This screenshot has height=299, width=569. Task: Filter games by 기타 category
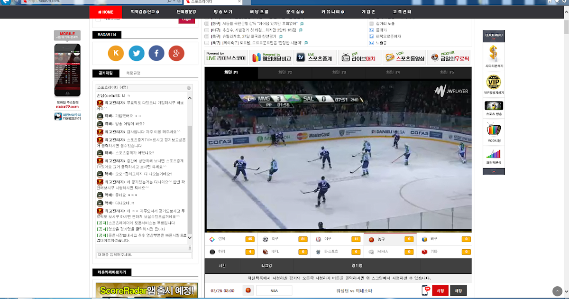pos(445,252)
